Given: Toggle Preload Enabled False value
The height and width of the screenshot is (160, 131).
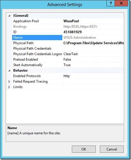Looking at the screenshot, I should (x=93, y=59).
